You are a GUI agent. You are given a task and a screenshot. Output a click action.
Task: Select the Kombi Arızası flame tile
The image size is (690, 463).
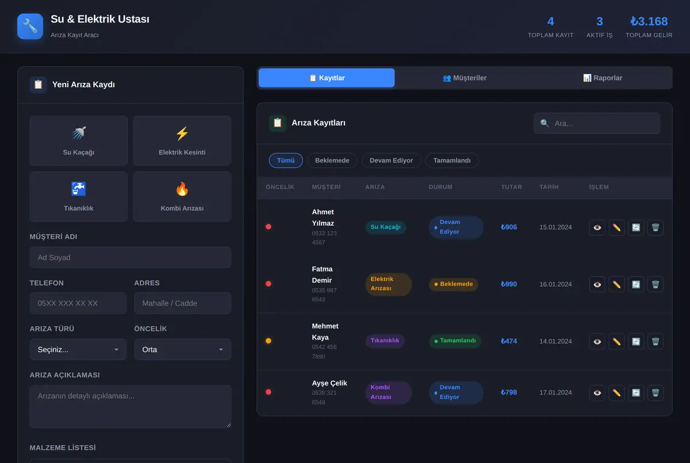click(182, 196)
